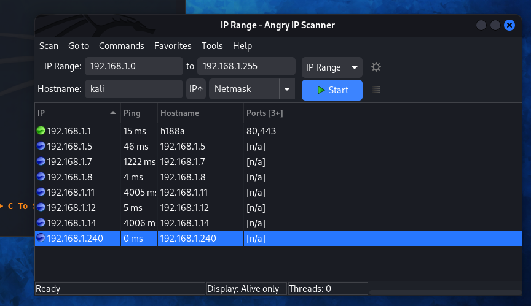
Task: Select the 192.168.1.1 IP cell
Action: coord(77,131)
